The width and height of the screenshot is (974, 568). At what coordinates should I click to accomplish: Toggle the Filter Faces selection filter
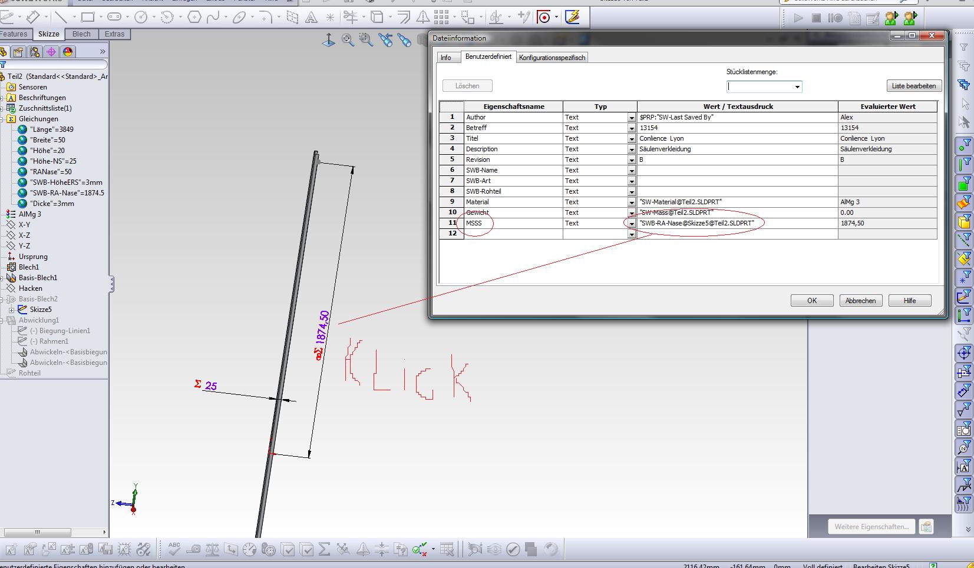tap(964, 183)
